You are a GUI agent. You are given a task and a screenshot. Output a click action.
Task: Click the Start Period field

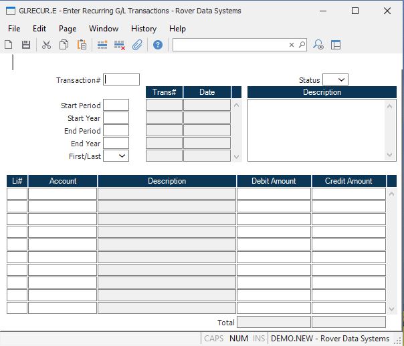point(116,105)
